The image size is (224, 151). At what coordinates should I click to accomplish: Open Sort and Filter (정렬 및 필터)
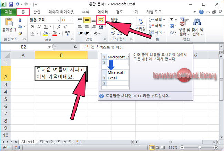tap(184, 26)
